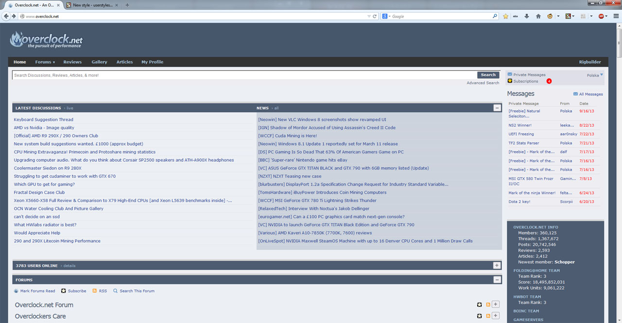Open Reviews in the navigation bar
622x323 pixels.
click(x=72, y=62)
